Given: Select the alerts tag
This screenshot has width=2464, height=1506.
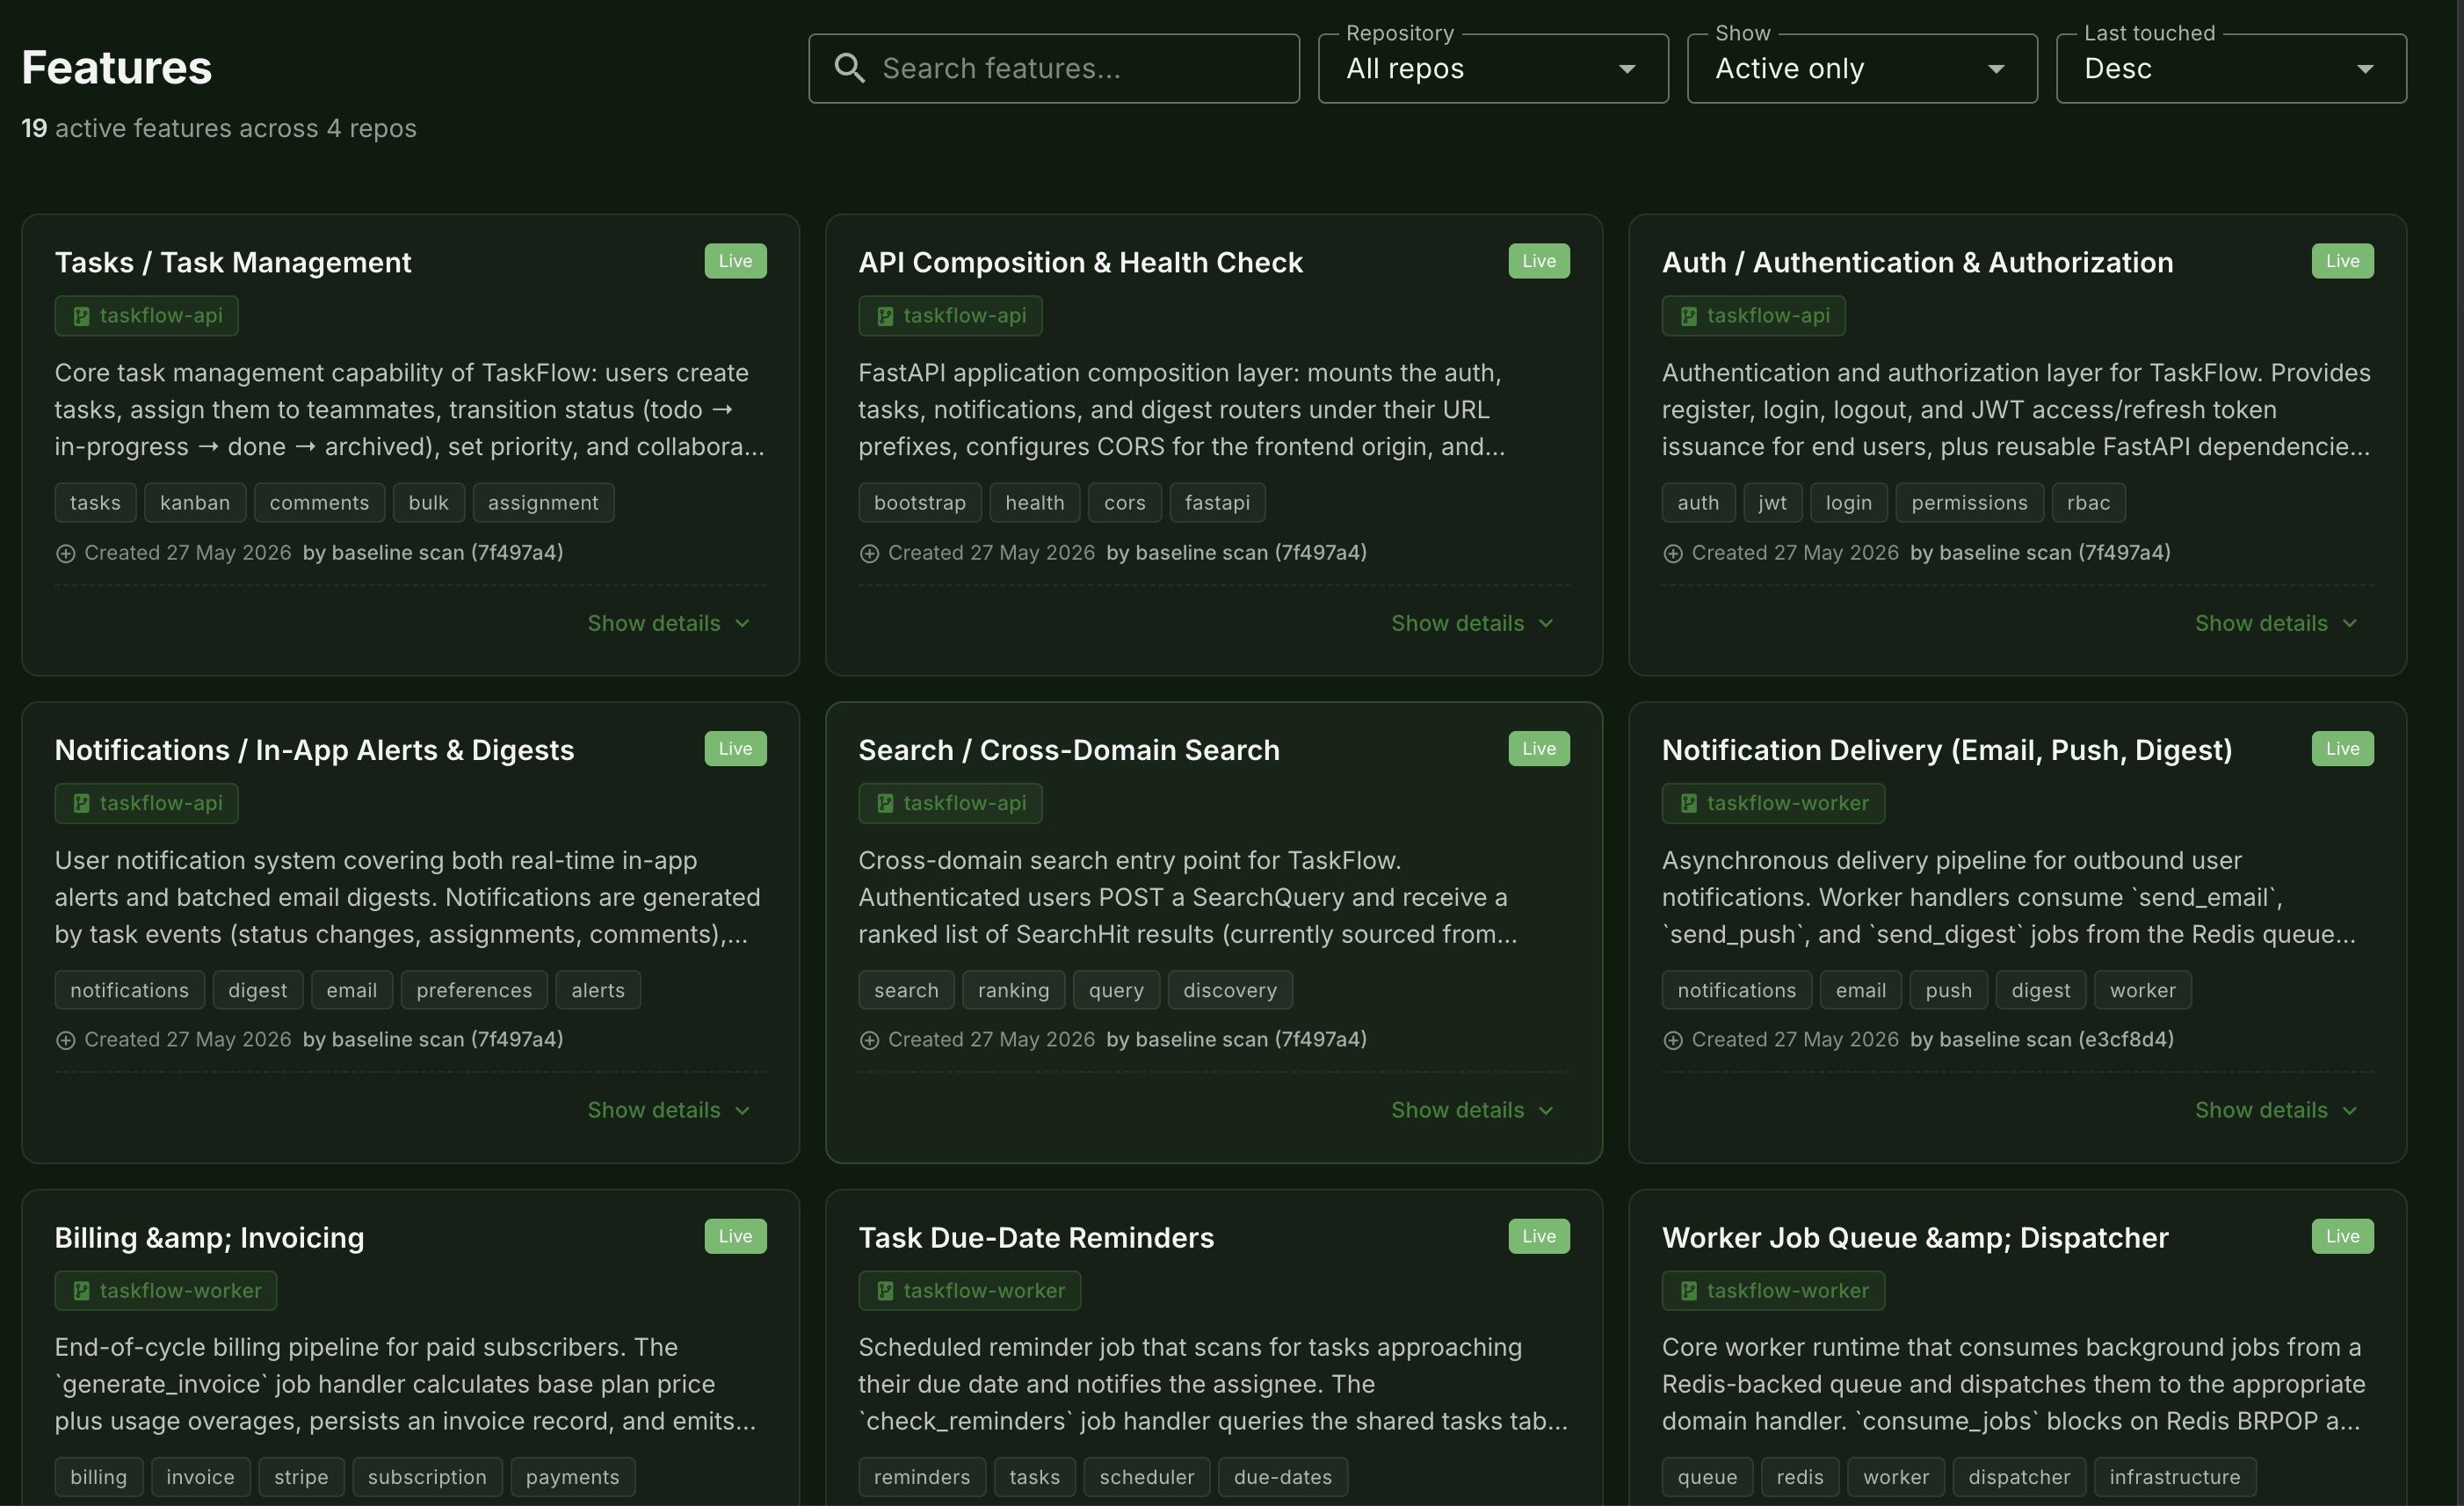Looking at the screenshot, I should [x=598, y=990].
